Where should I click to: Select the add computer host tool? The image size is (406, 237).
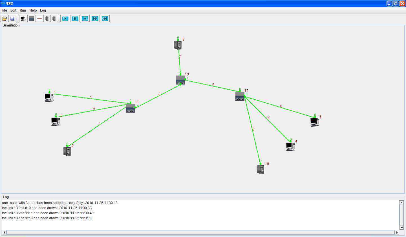pos(23,19)
